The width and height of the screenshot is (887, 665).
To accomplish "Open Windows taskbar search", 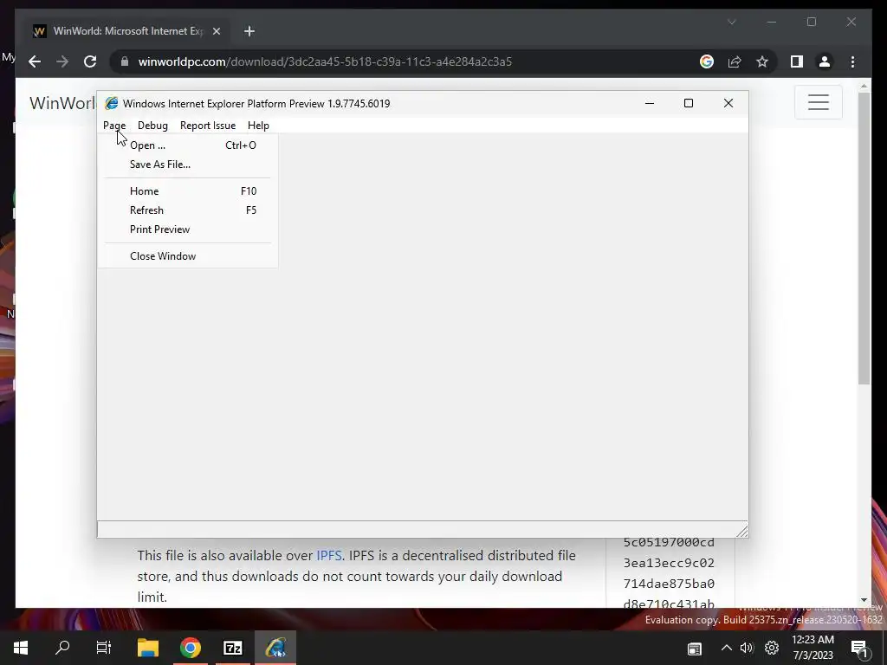I will 62,648.
